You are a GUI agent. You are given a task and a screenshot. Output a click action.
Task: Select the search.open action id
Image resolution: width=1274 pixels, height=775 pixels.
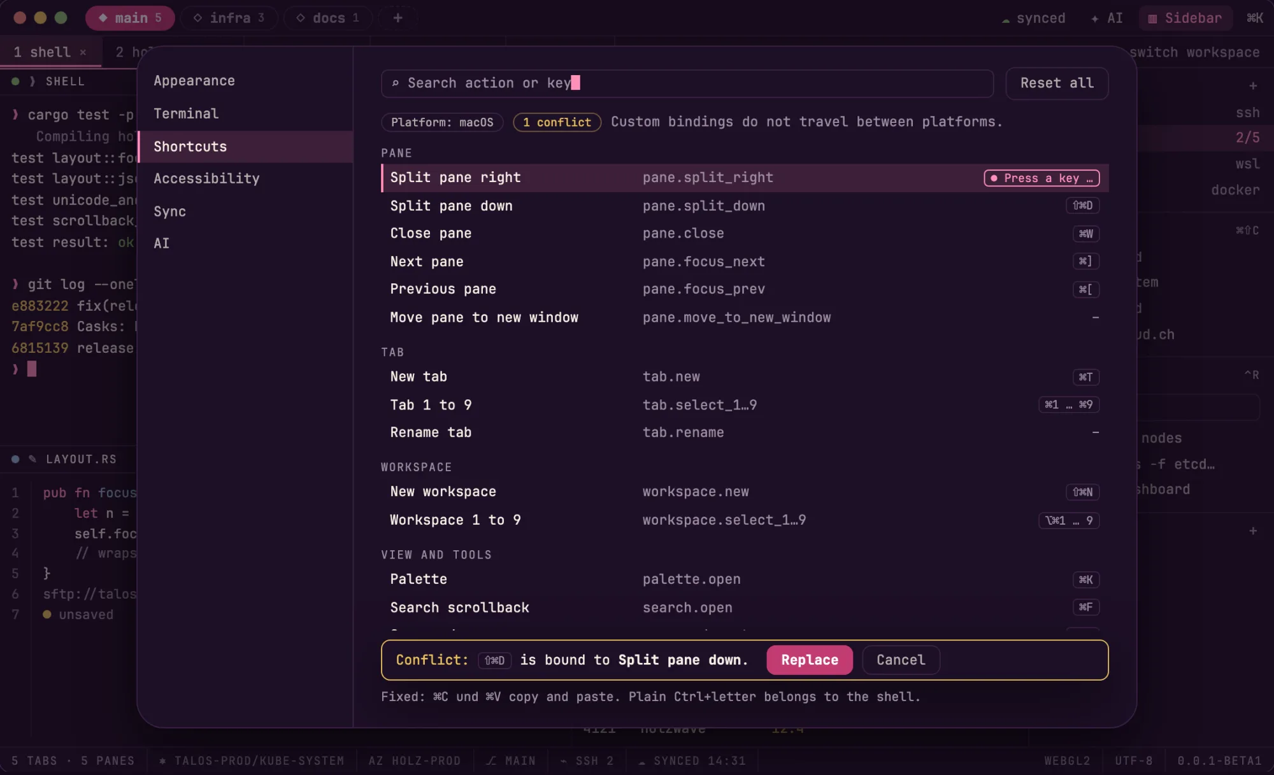pyautogui.click(x=687, y=608)
